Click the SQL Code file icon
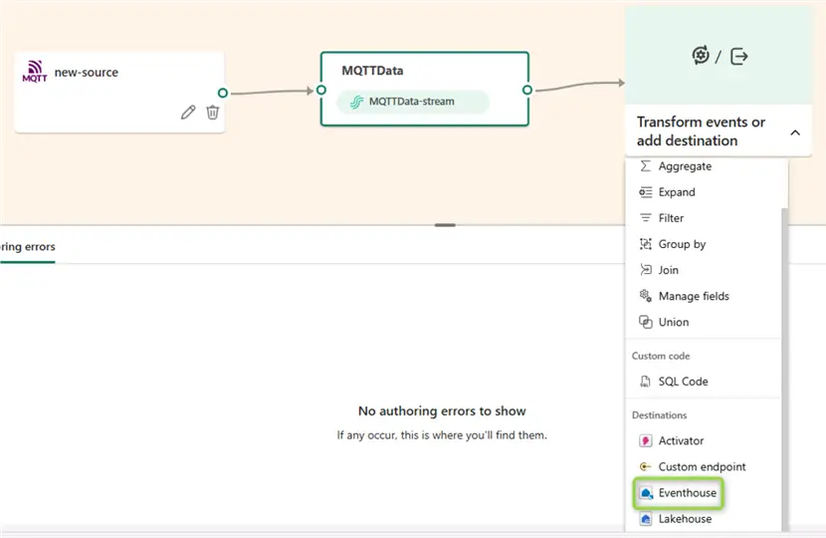Image resolution: width=826 pixels, height=538 pixels. 645,382
